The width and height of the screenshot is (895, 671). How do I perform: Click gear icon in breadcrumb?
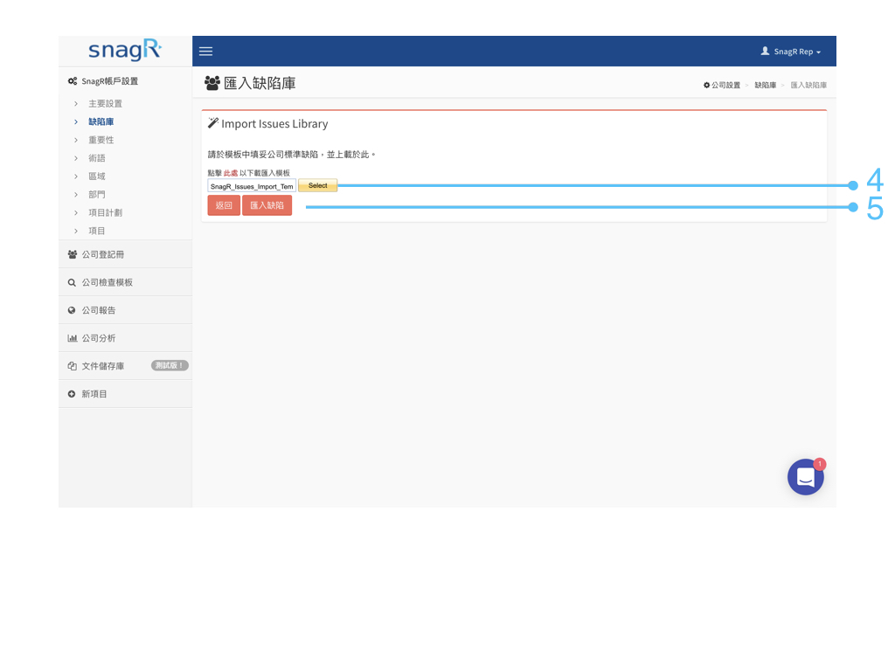pos(706,85)
